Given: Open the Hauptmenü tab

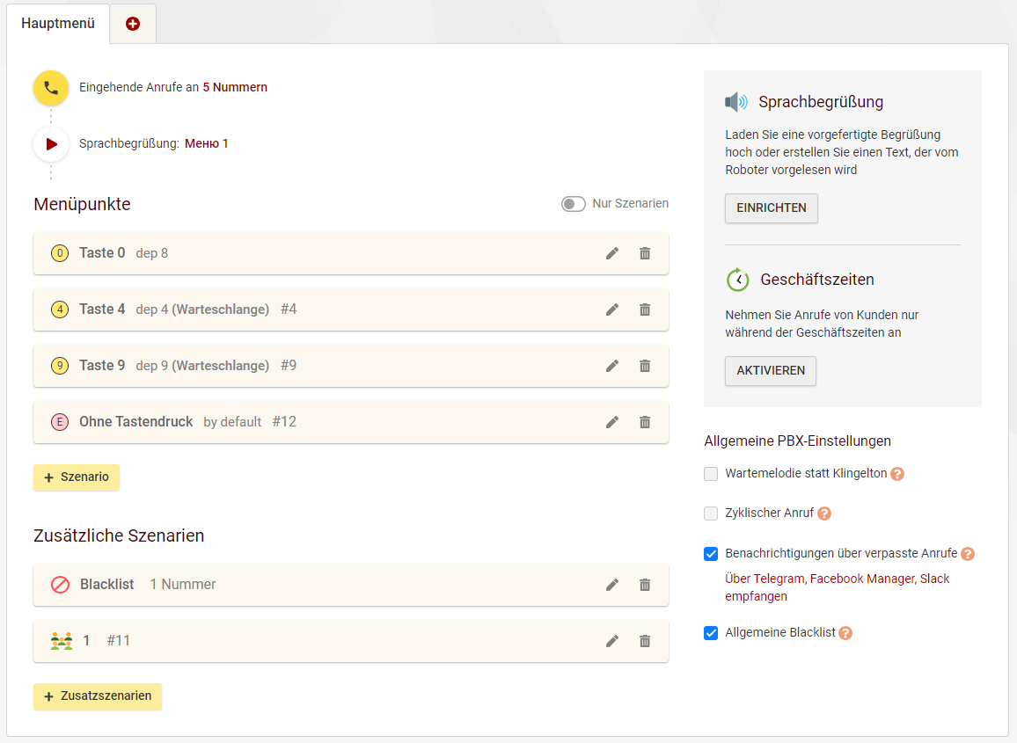Looking at the screenshot, I should click(58, 24).
